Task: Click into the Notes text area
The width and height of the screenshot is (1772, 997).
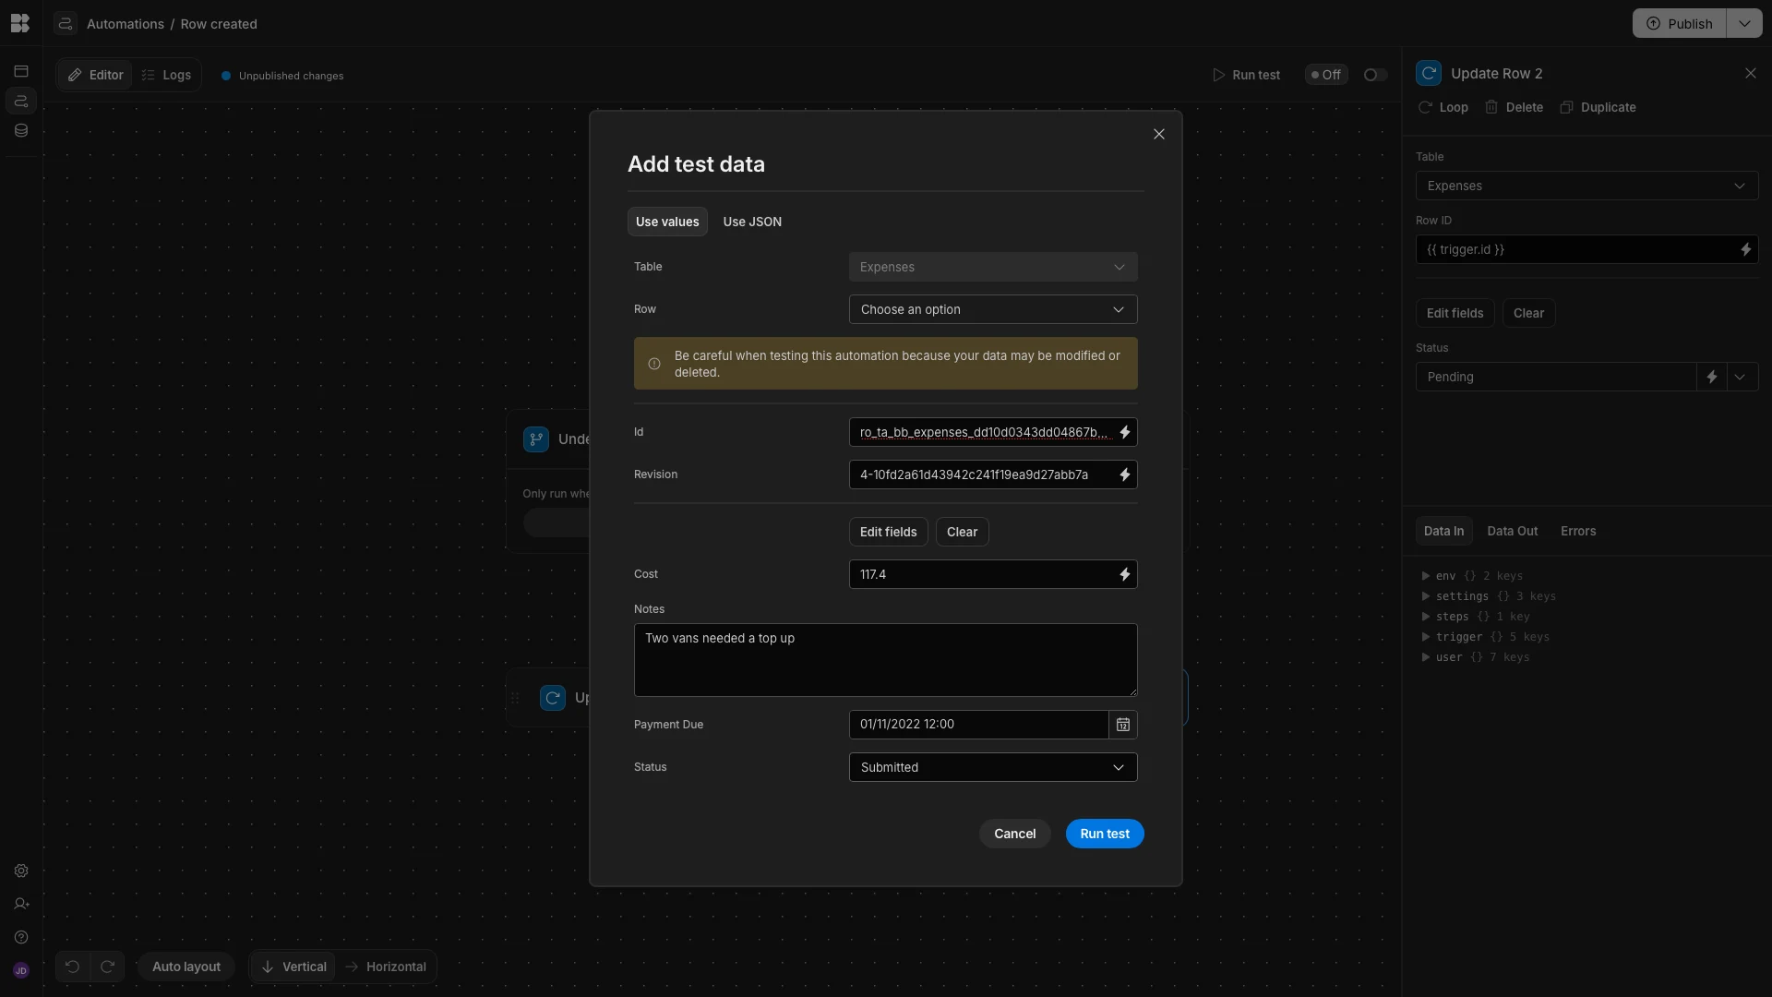Action: tap(886, 660)
